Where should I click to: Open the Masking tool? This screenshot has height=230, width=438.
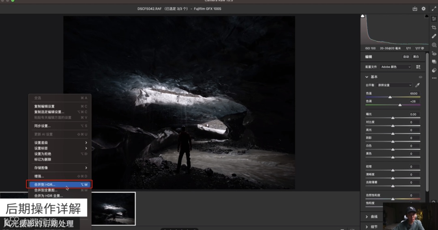click(434, 45)
